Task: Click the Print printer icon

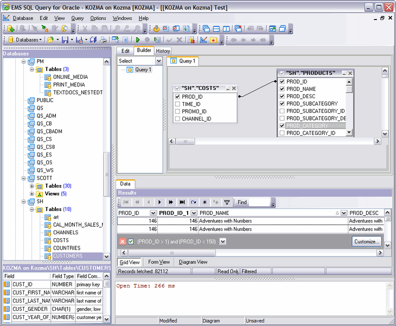Action: 103,40
